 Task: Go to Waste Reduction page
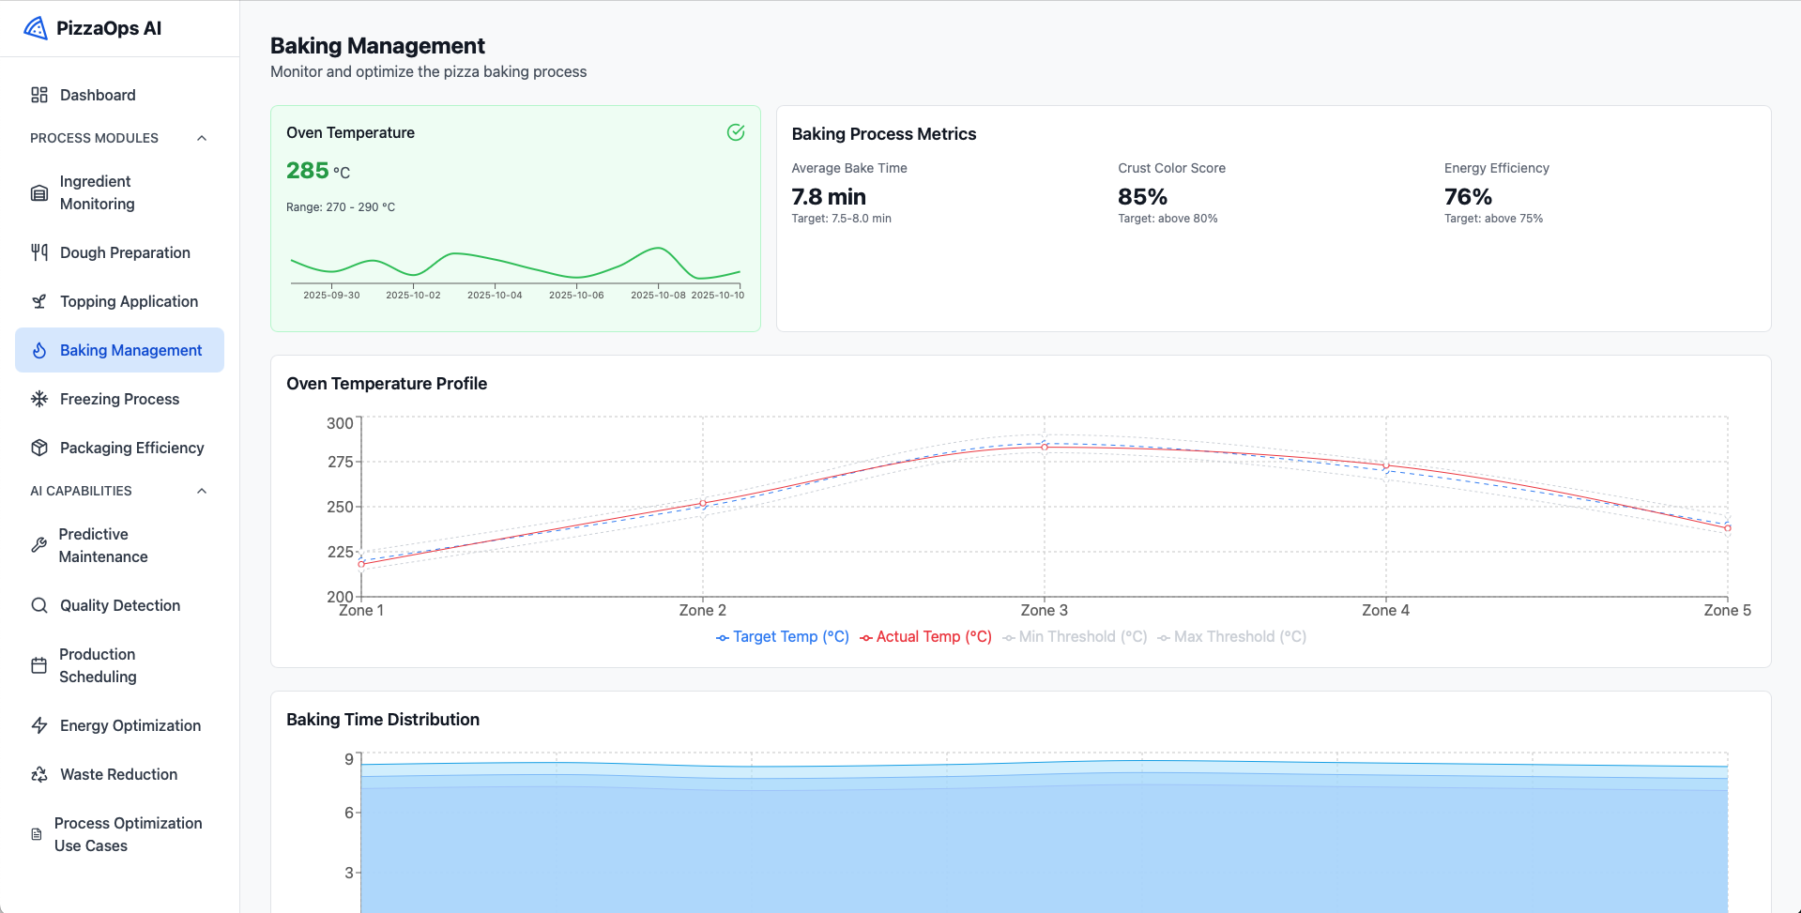click(118, 774)
